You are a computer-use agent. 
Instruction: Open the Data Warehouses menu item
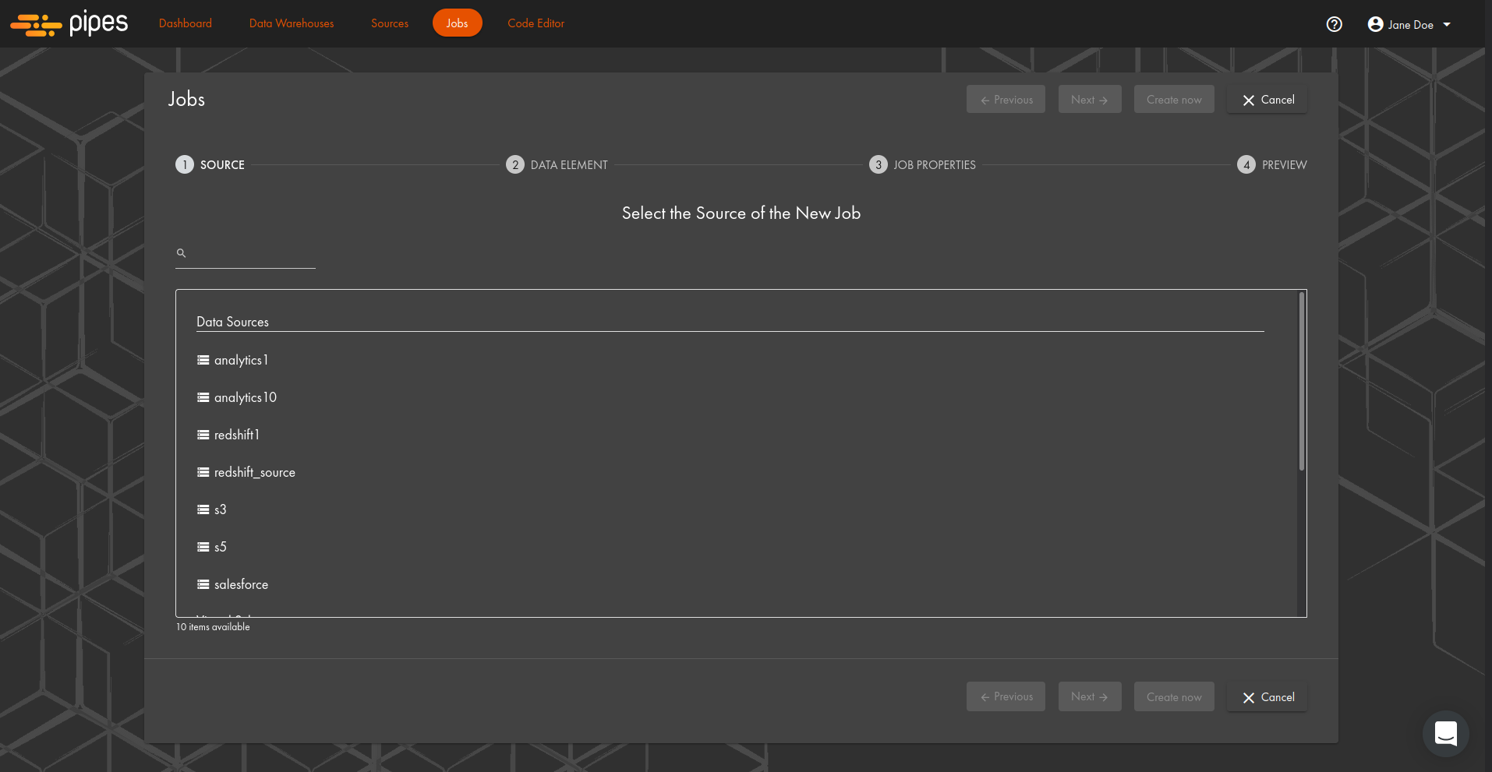[292, 23]
